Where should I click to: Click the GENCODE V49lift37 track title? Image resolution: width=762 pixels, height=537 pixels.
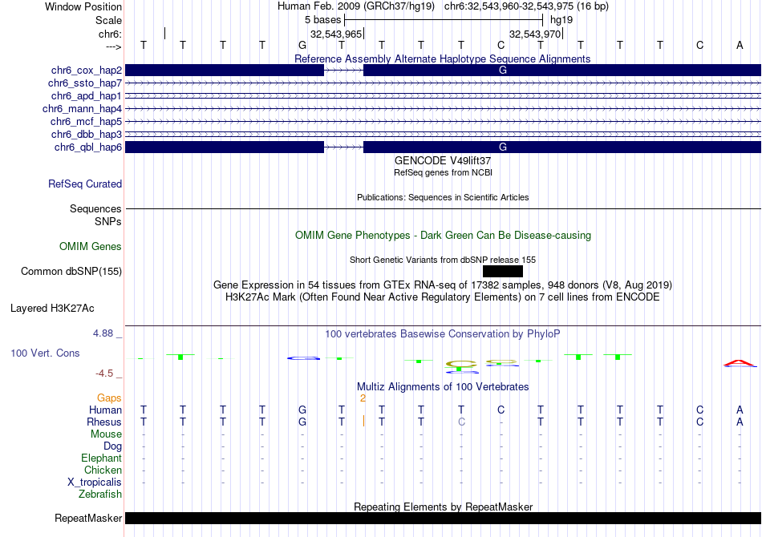[x=443, y=161]
